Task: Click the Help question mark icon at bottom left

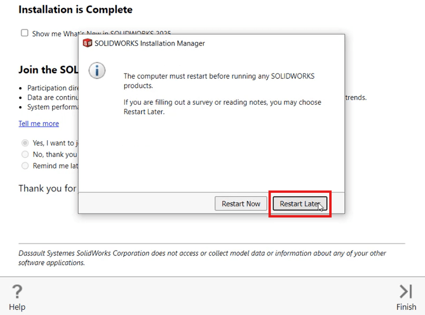Action: (x=17, y=291)
